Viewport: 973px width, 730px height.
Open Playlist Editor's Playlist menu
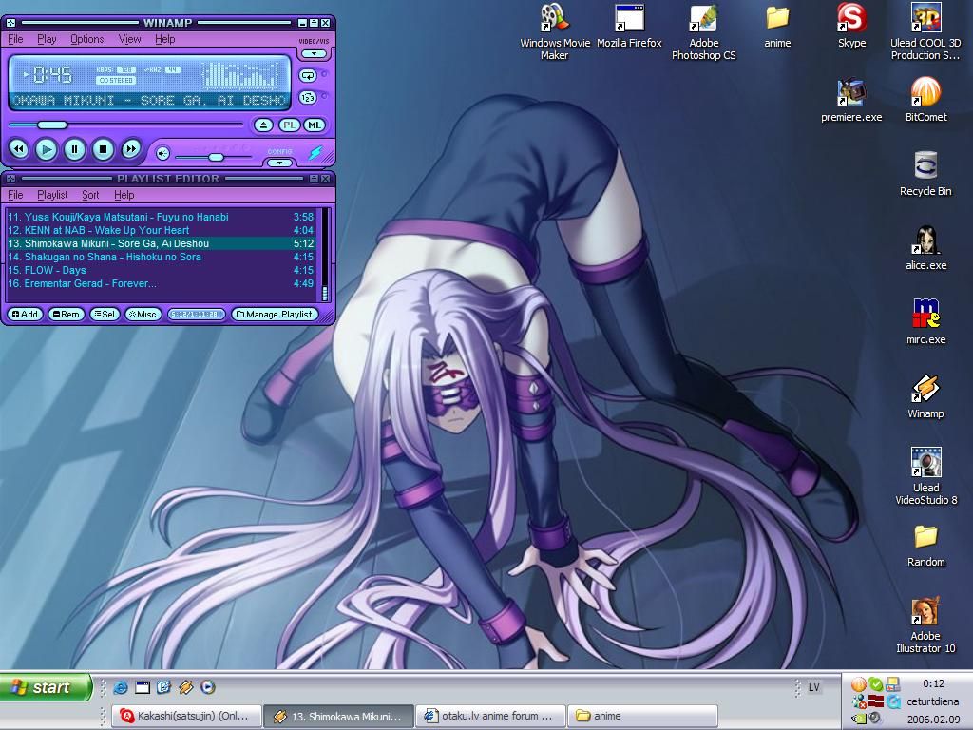point(52,195)
